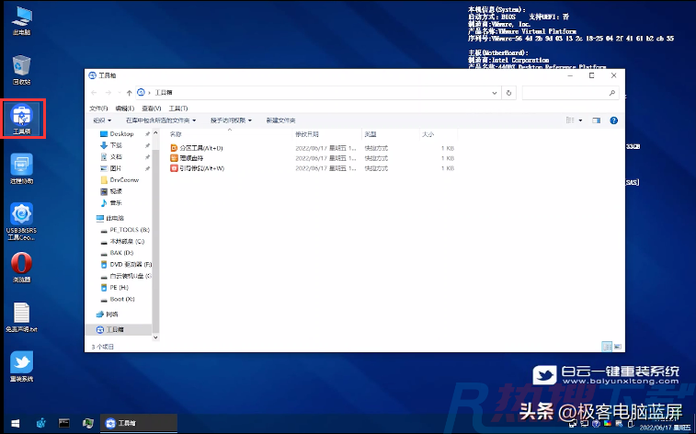Click the navigation pane scroll-down arrow
Image resolution: width=696 pixels, height=434 pixels.
pyautogui.click(x=155, y=337)
